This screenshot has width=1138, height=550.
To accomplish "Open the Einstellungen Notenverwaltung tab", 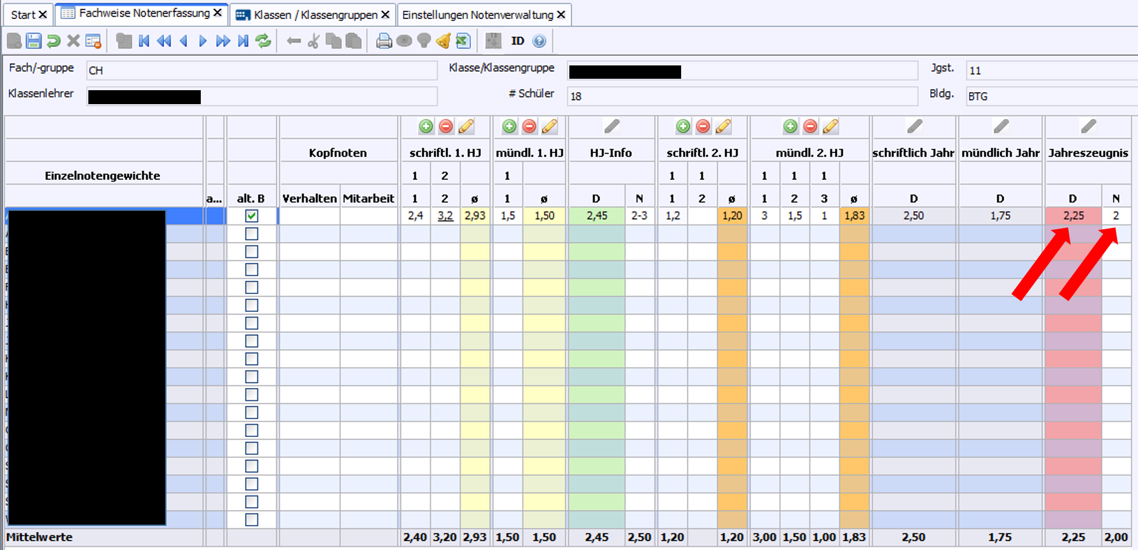I will click(477, 15).
